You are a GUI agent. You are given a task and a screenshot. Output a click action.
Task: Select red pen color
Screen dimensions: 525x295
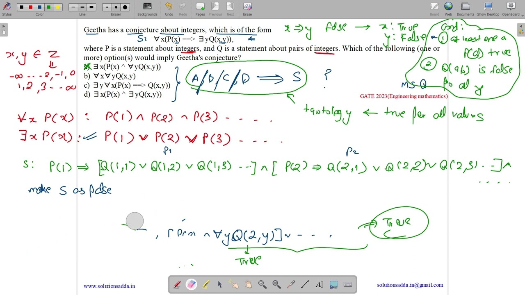coord(31,7)
